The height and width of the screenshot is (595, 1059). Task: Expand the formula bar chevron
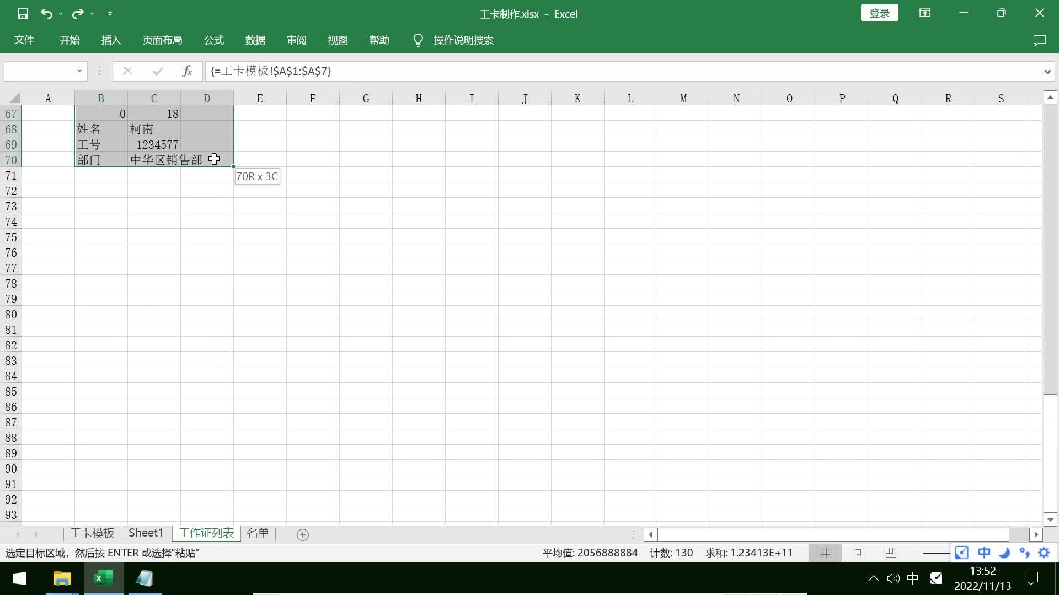click(1047, 72)
